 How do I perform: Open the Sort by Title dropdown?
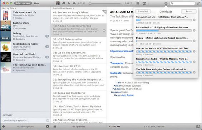coord(9,8)
